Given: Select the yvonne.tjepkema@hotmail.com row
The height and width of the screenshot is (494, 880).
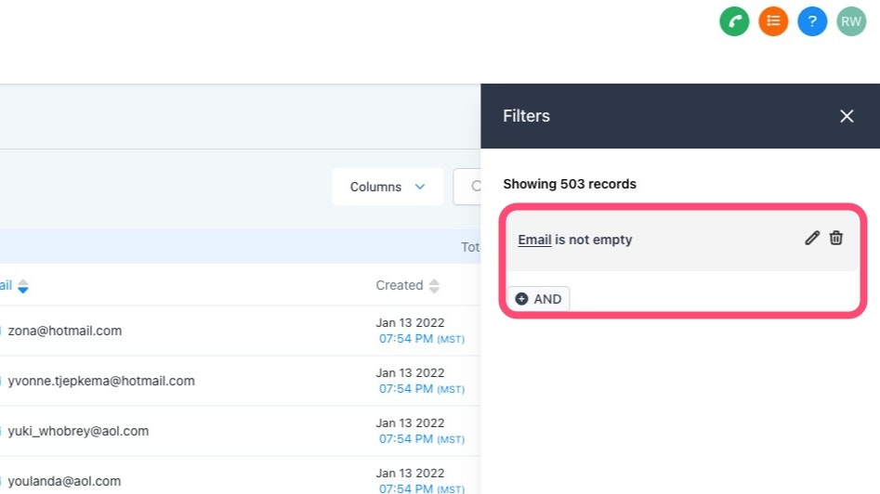Looking at the screenshot, I should pyautogui.click(x=101, y=381).
